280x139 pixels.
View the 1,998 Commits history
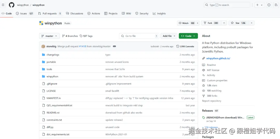tap(185, 46)
